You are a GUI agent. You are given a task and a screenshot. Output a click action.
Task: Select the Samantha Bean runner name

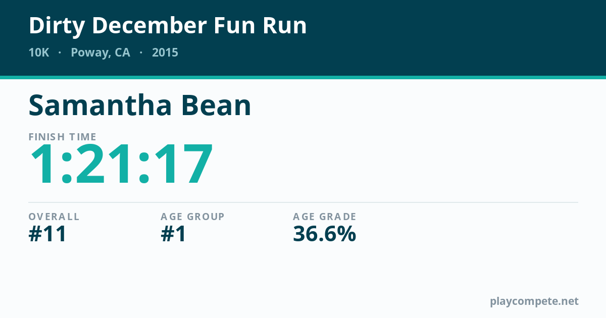(140, 105)
